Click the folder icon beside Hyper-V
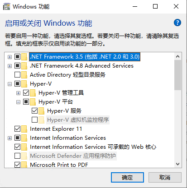Viewport: 187px width, 188px height. (x=24, y=84)
